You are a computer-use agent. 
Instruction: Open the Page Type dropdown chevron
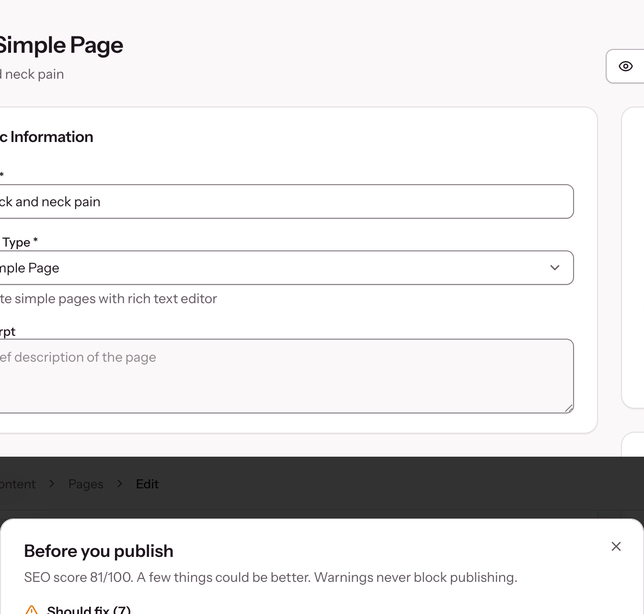pyautogui.click(x=555, y=268)
